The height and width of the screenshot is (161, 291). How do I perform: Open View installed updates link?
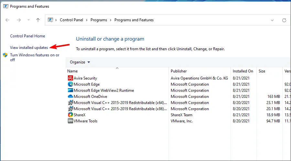[x=29, y=48]
